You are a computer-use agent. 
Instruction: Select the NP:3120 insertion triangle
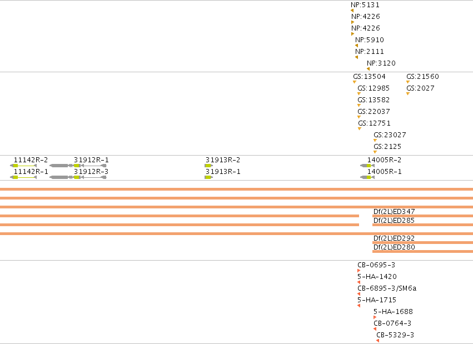[x=369, y=69]
